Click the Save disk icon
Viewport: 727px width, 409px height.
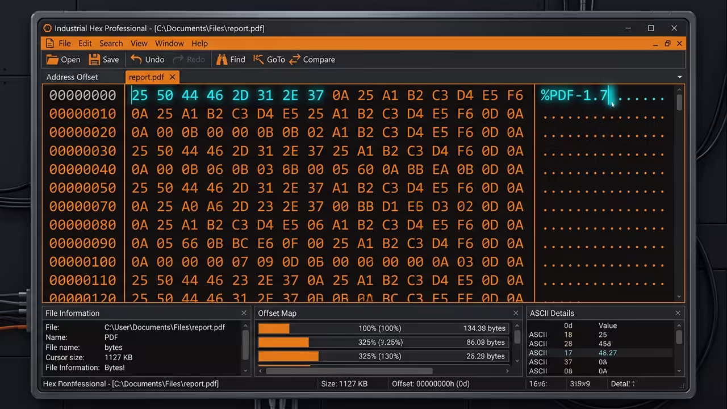[x=94, y=60]
